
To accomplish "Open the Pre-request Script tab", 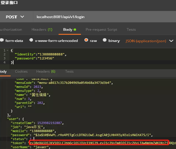I will pyautogui.click(x=101, y=30).
